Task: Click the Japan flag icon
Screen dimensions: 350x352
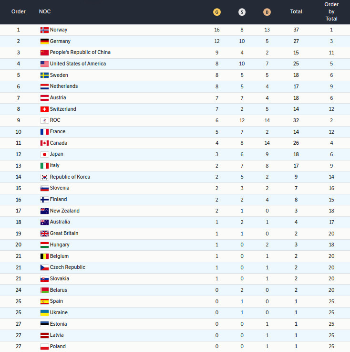Action: [44, 154]
